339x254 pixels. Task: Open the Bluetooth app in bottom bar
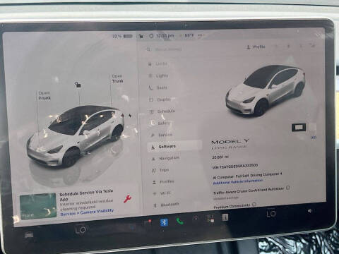[x=164, y=222]
